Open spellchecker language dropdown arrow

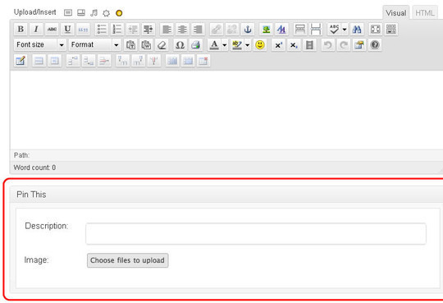[x=345, y=29]
